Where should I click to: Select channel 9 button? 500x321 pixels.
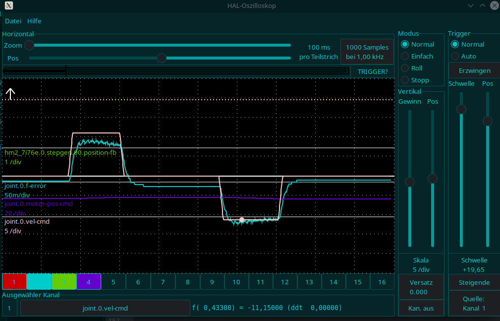click(212, 282)
